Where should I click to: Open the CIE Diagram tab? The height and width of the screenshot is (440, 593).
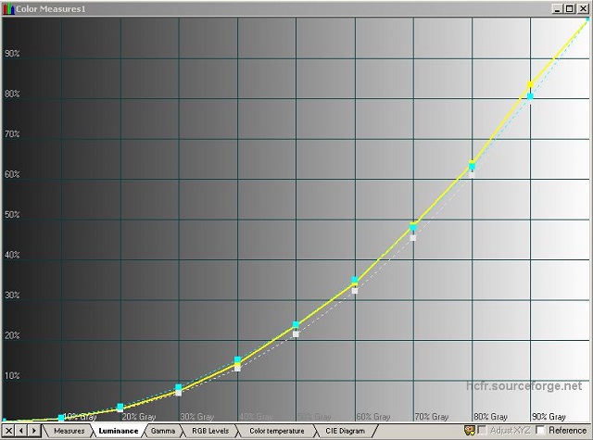pyautogui.click(x=345, y=431)
